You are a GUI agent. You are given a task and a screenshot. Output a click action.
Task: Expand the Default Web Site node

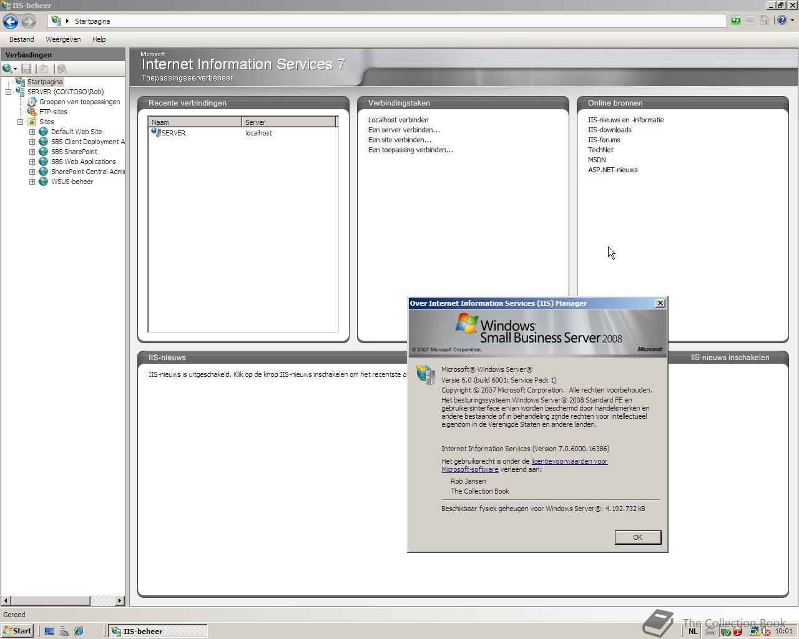coord(32,132)
